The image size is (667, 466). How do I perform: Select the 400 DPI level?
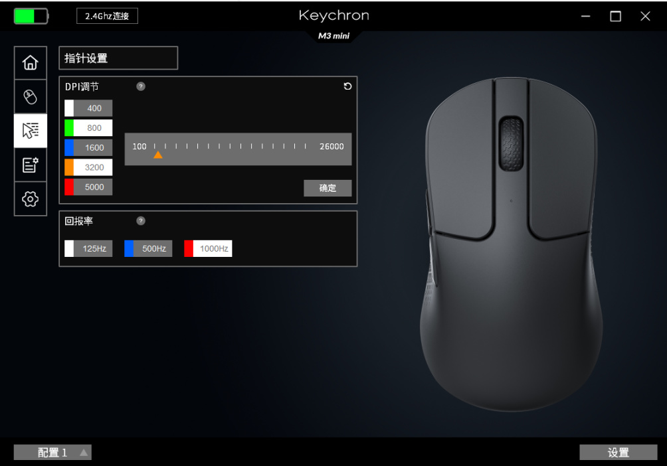88,108
